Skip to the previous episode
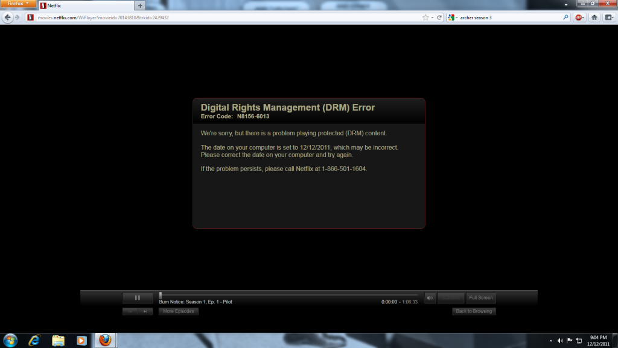 click(x=130, y=311)
